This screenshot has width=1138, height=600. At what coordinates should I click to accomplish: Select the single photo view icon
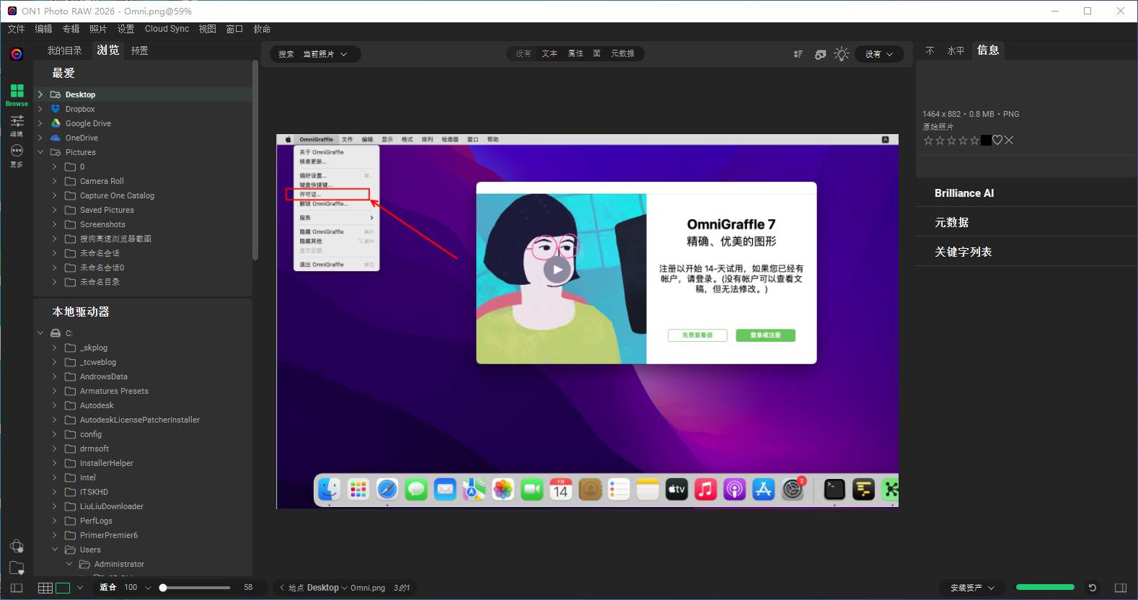63,588
